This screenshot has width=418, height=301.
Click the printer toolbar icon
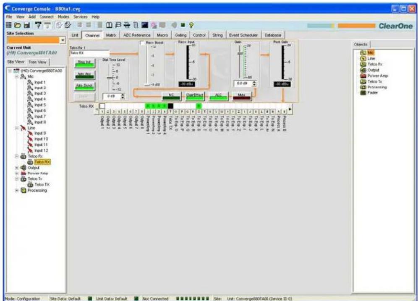click(x=127, y=25)
